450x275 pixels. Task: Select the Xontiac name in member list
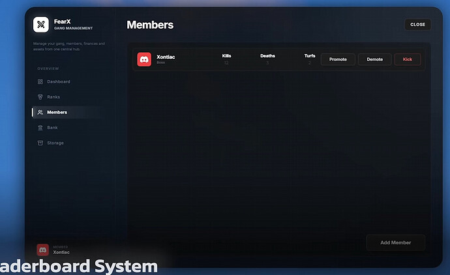pos(166,57)
